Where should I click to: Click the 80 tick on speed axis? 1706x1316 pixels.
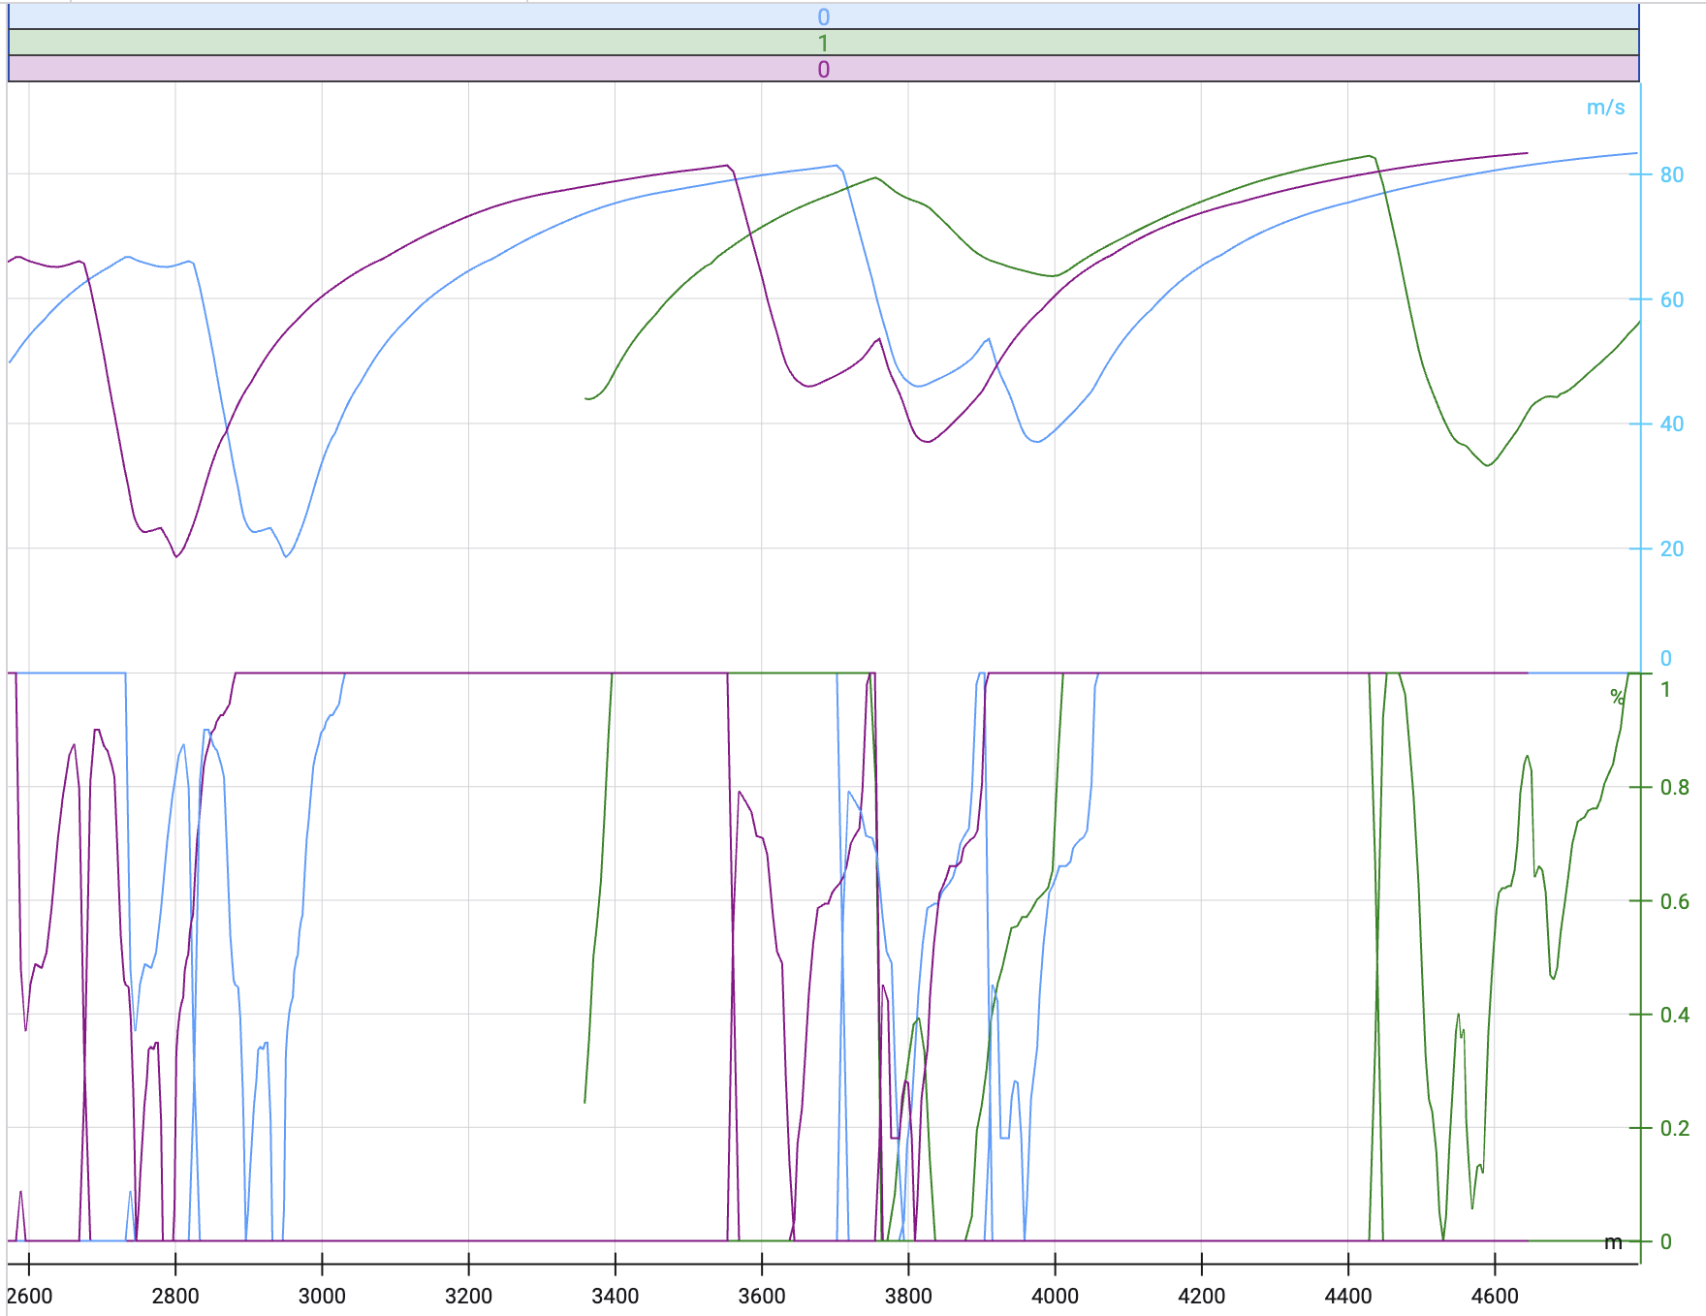click(1671, 174)
